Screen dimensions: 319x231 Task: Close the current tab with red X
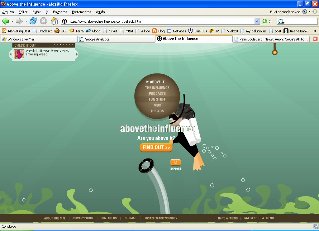[315, 39]
